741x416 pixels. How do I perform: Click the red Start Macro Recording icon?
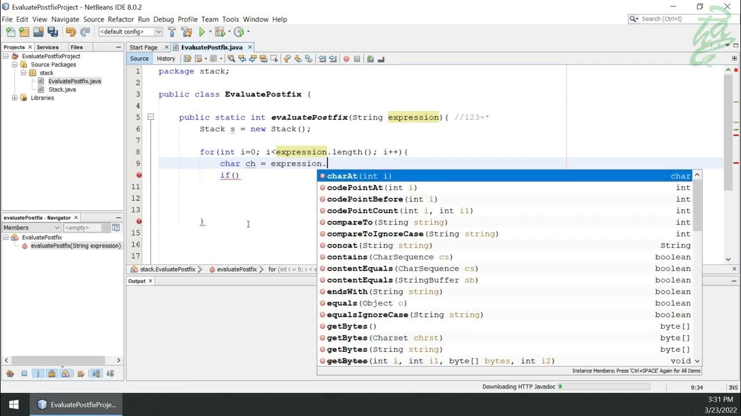[346, 58]
